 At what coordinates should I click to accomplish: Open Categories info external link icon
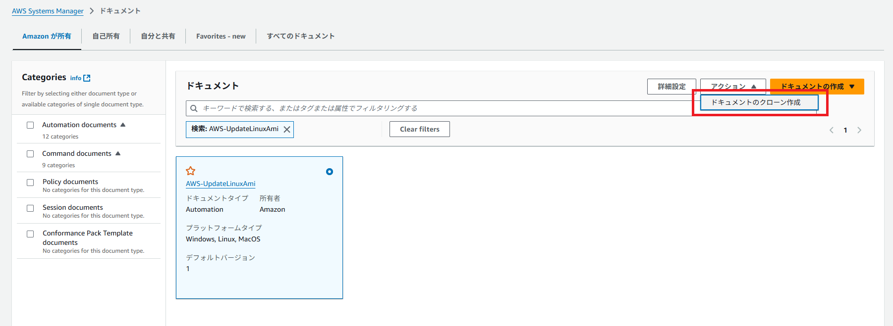click(87, 78)
